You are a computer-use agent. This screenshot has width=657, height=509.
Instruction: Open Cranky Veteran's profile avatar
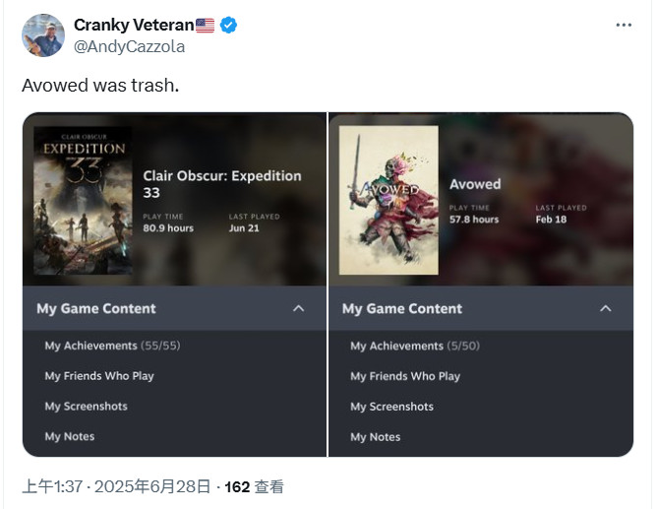(x=43, y=35)
